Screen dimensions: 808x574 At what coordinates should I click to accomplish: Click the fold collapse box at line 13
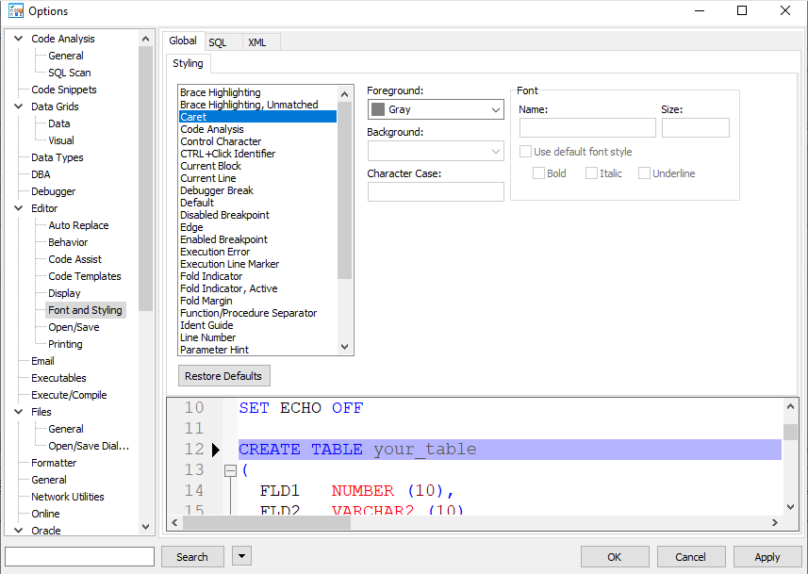(230, 470)
